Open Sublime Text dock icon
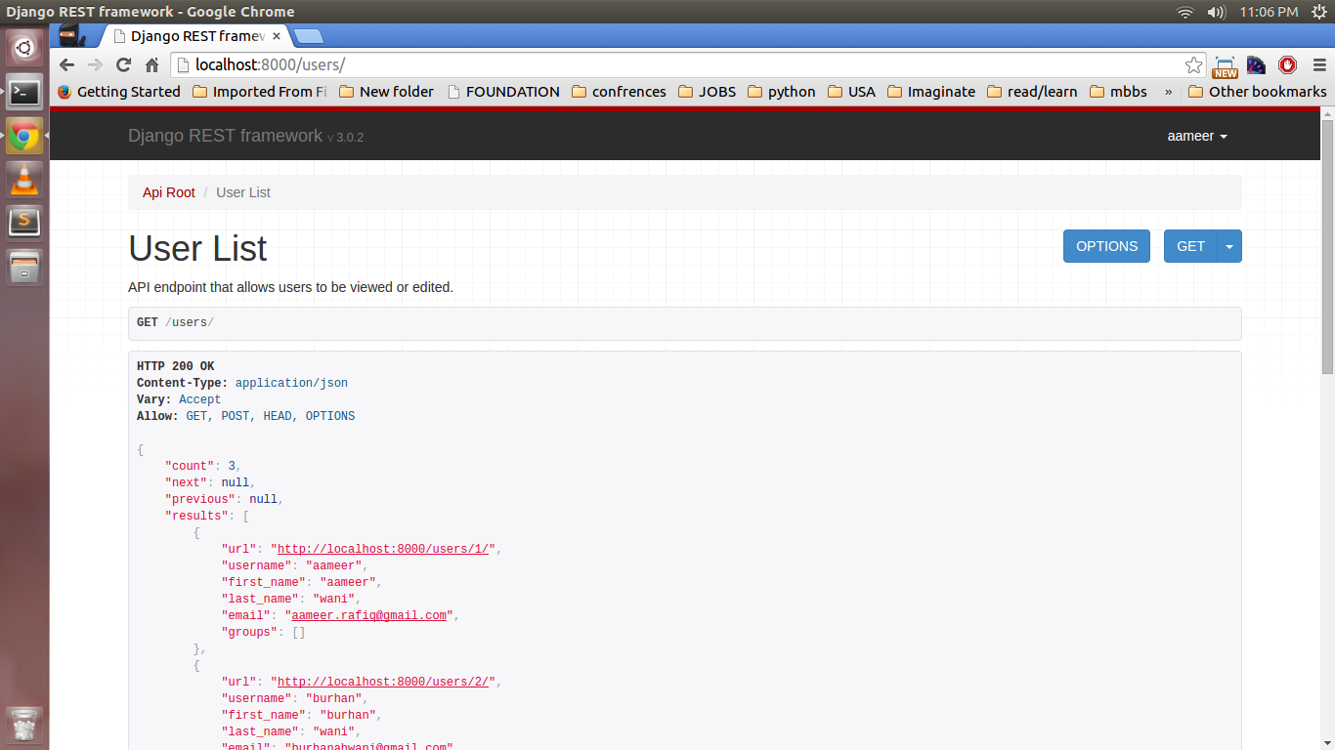Screen dimensions: 1335x750 tap(24, 222)
